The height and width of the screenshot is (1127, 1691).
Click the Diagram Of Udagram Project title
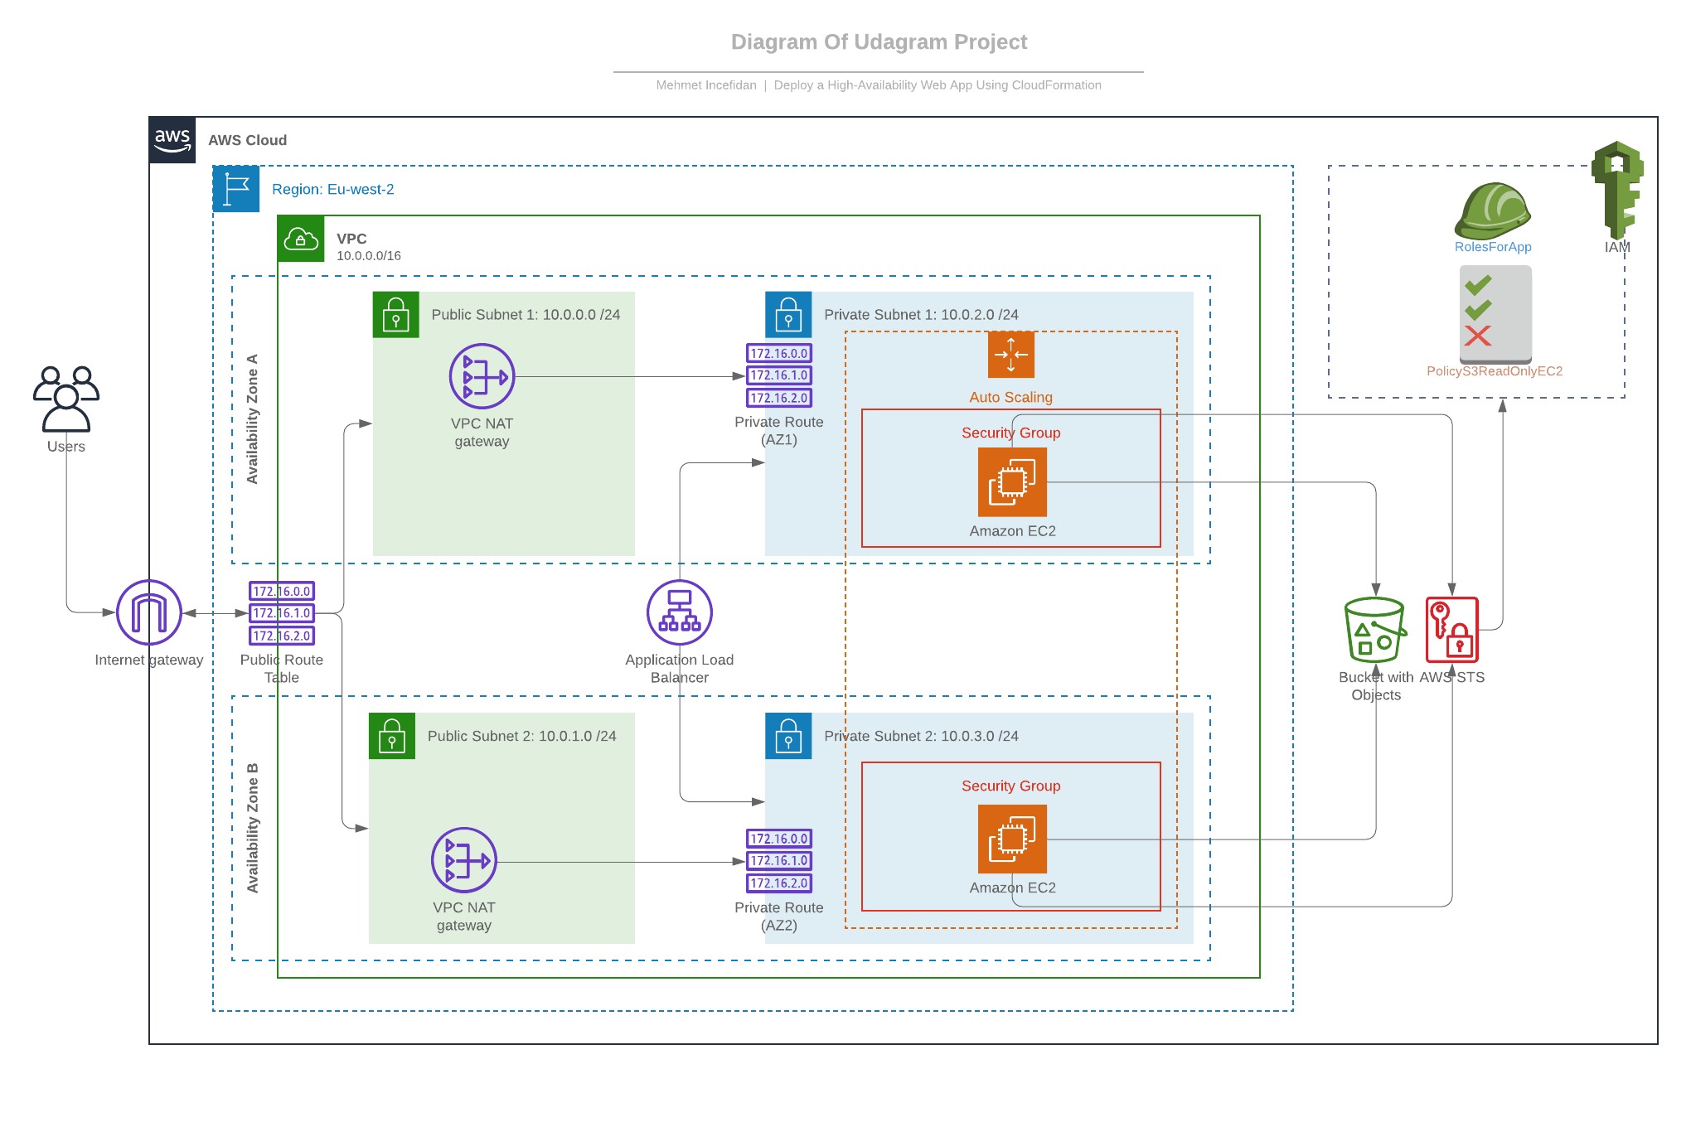[x=879, y=42]
